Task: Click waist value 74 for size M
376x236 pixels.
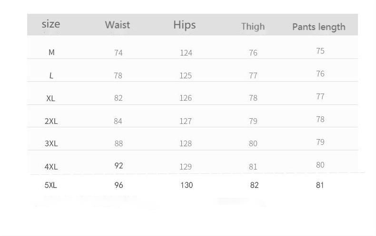Action: click(118, 53)
